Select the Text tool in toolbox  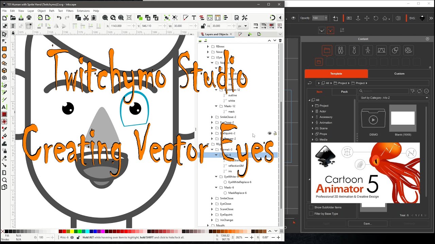coord(4,107)
